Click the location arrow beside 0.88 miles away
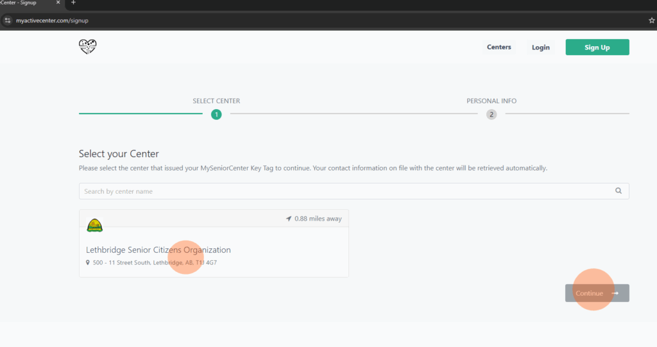The image size is (657, 347). coord(289,219)
